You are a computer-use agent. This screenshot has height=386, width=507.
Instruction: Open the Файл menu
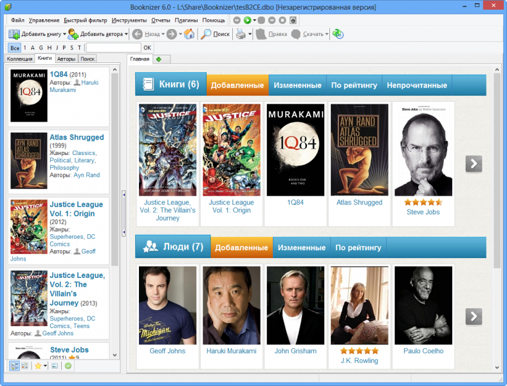point(17,21)
